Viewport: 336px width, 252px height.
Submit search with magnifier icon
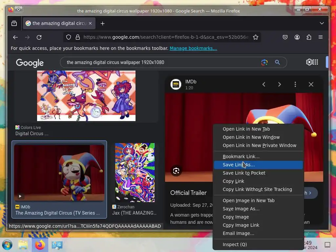coord(277,62)
